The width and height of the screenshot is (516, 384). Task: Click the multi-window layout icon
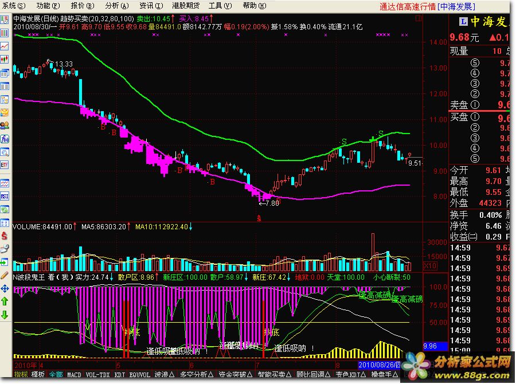pos(5,223)
